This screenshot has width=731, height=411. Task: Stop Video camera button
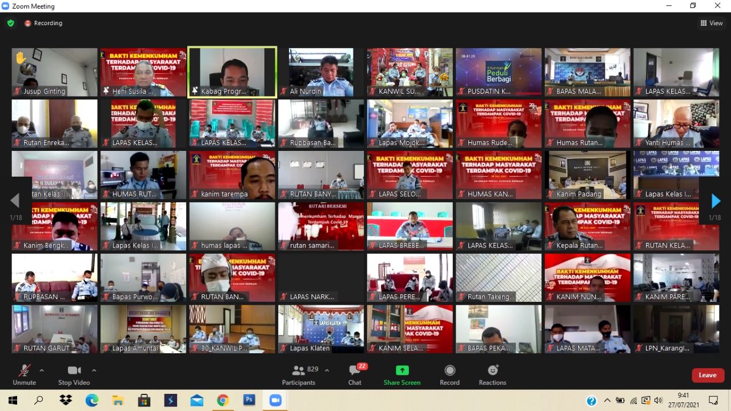74,375
